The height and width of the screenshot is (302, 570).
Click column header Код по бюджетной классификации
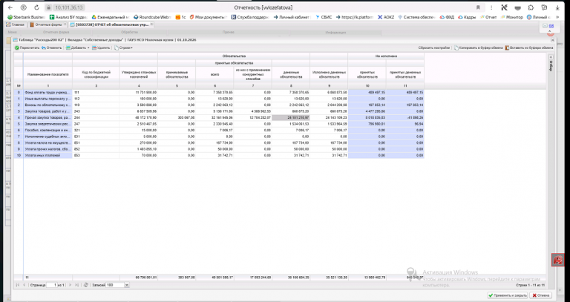[x=96, y=74]
